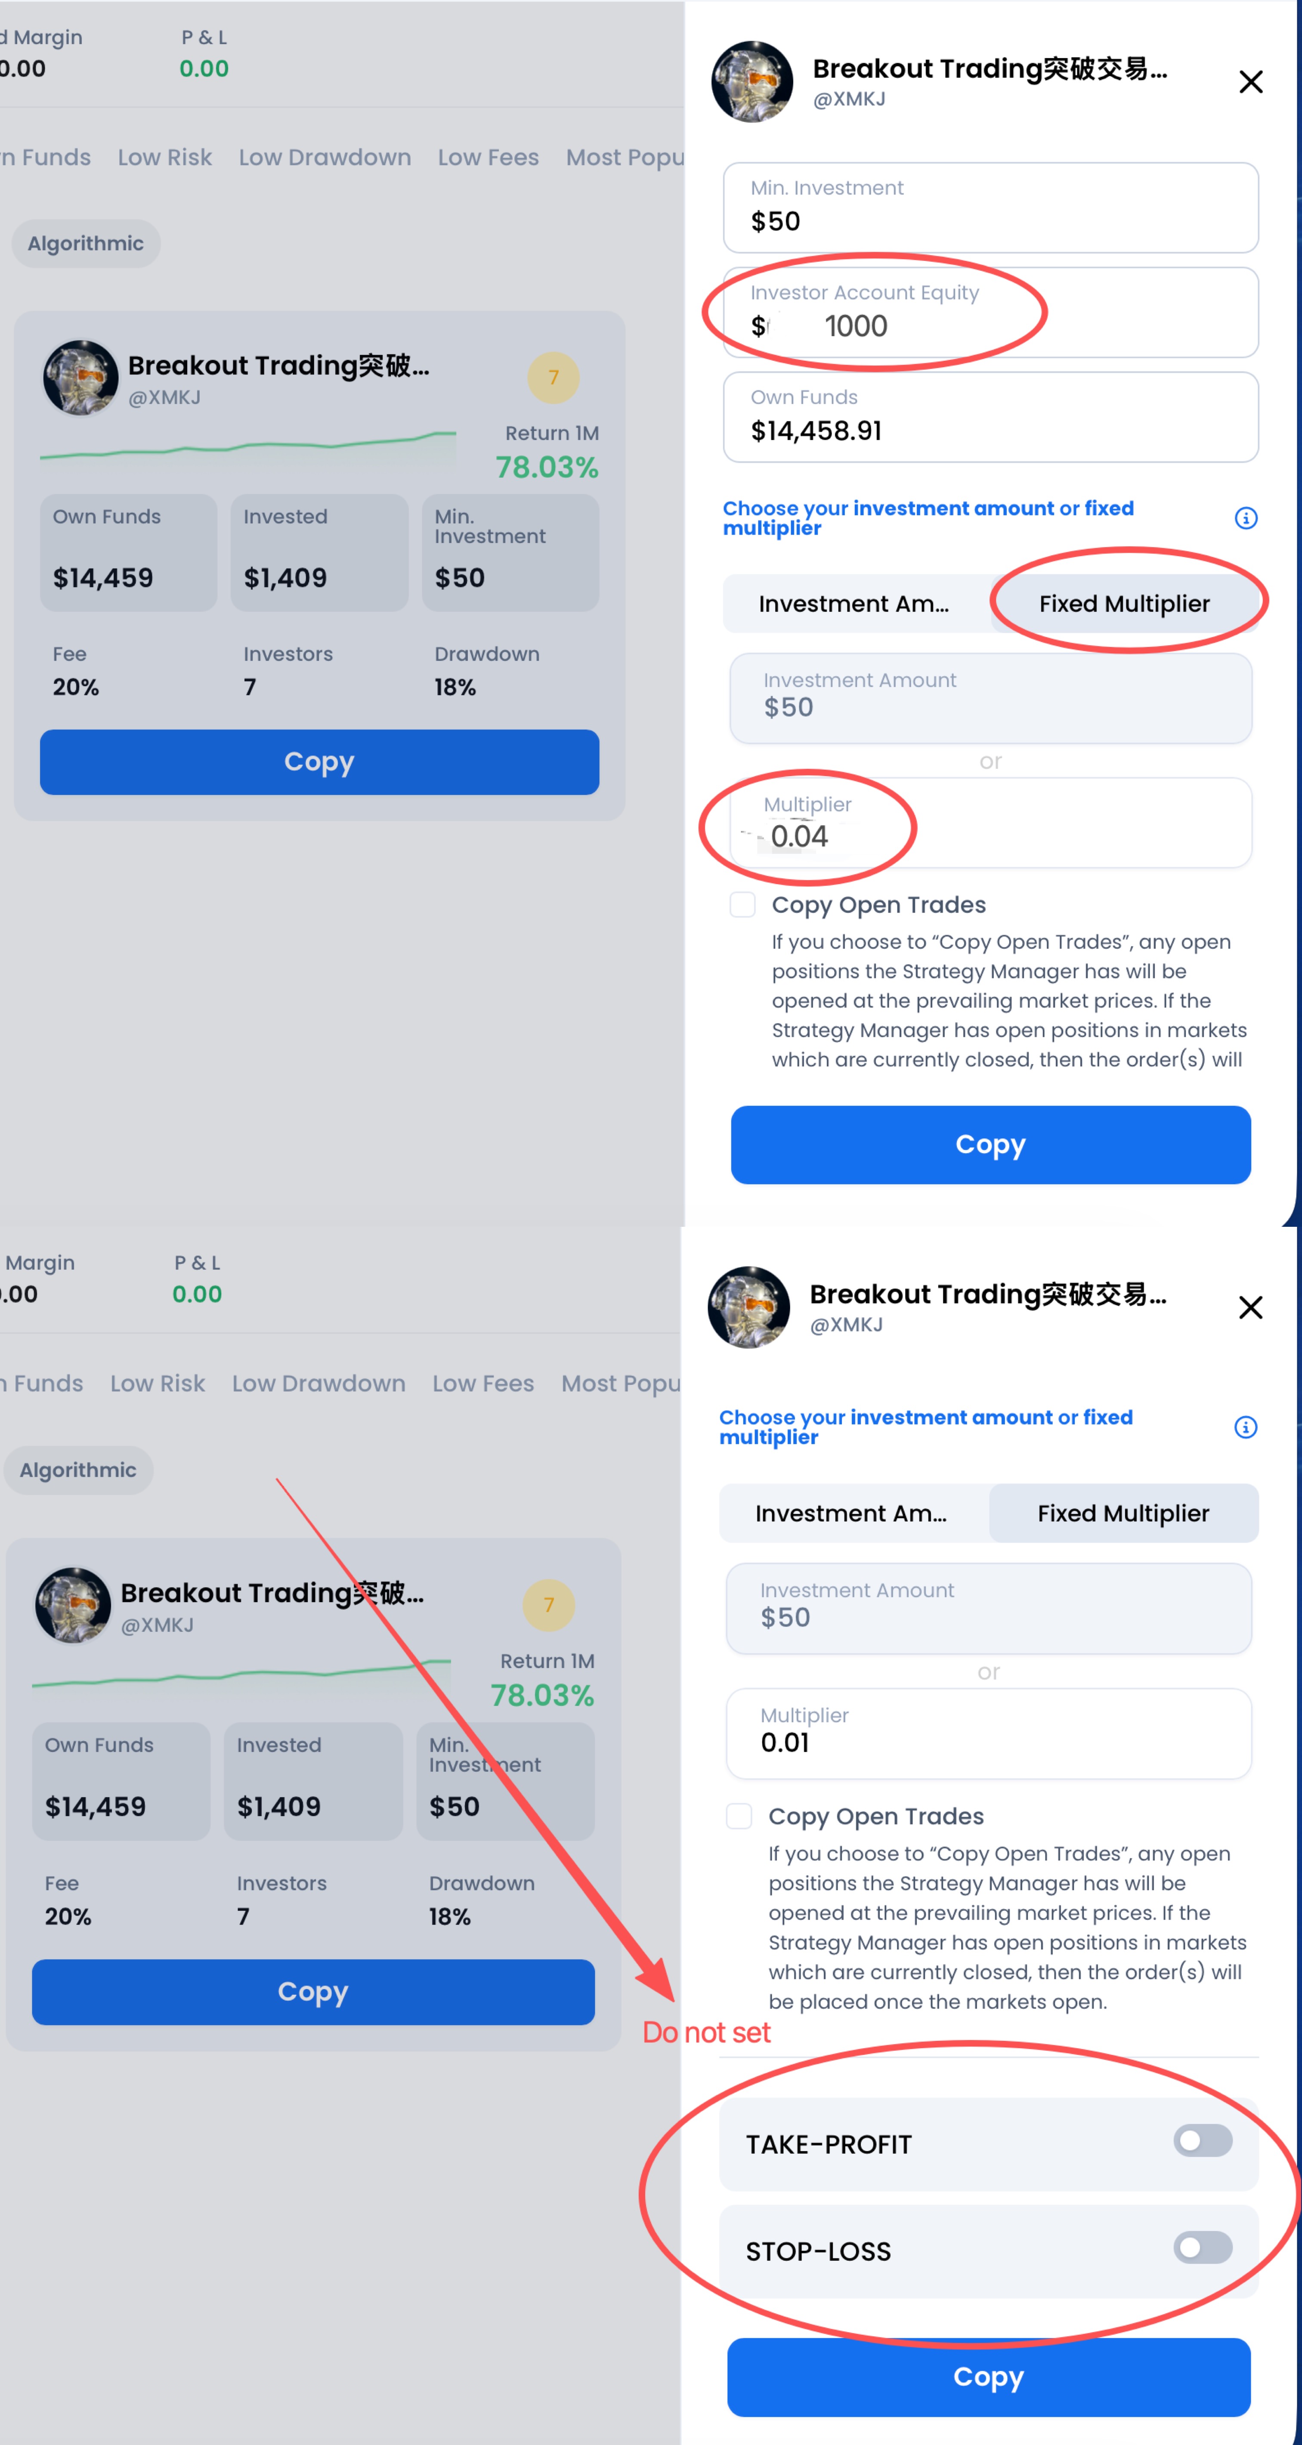
Task: Click the Investor Account Equity input field
Action: 990,313
